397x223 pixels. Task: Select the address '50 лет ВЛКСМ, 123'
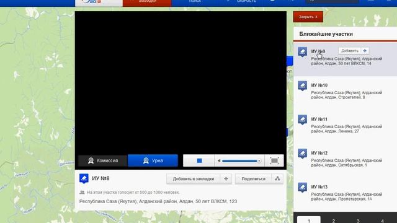216,201
